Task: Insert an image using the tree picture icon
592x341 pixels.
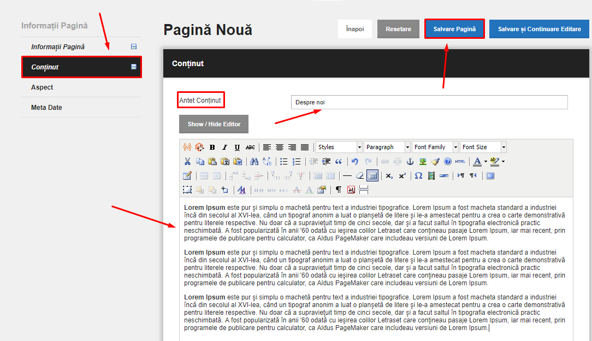Action: click(x=423, y=162)
